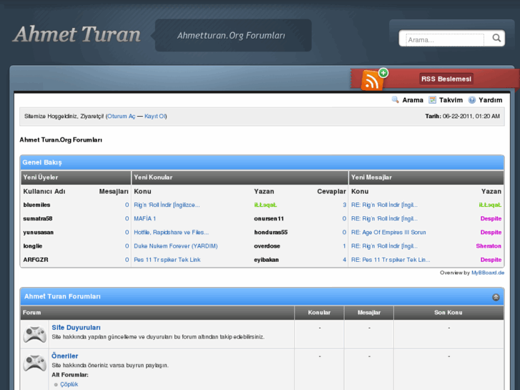This screenshot has width=520, height=390.
Task: Open the Çöplük subforum
Action: click(69, 384)
